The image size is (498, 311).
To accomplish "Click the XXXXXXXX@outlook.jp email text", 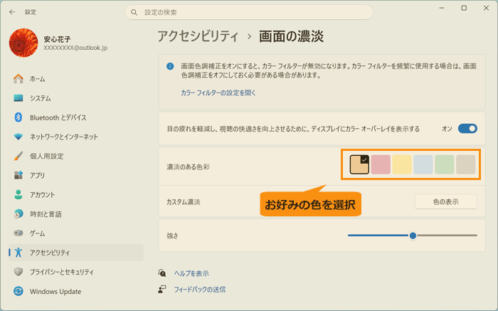I will point(75,48).
